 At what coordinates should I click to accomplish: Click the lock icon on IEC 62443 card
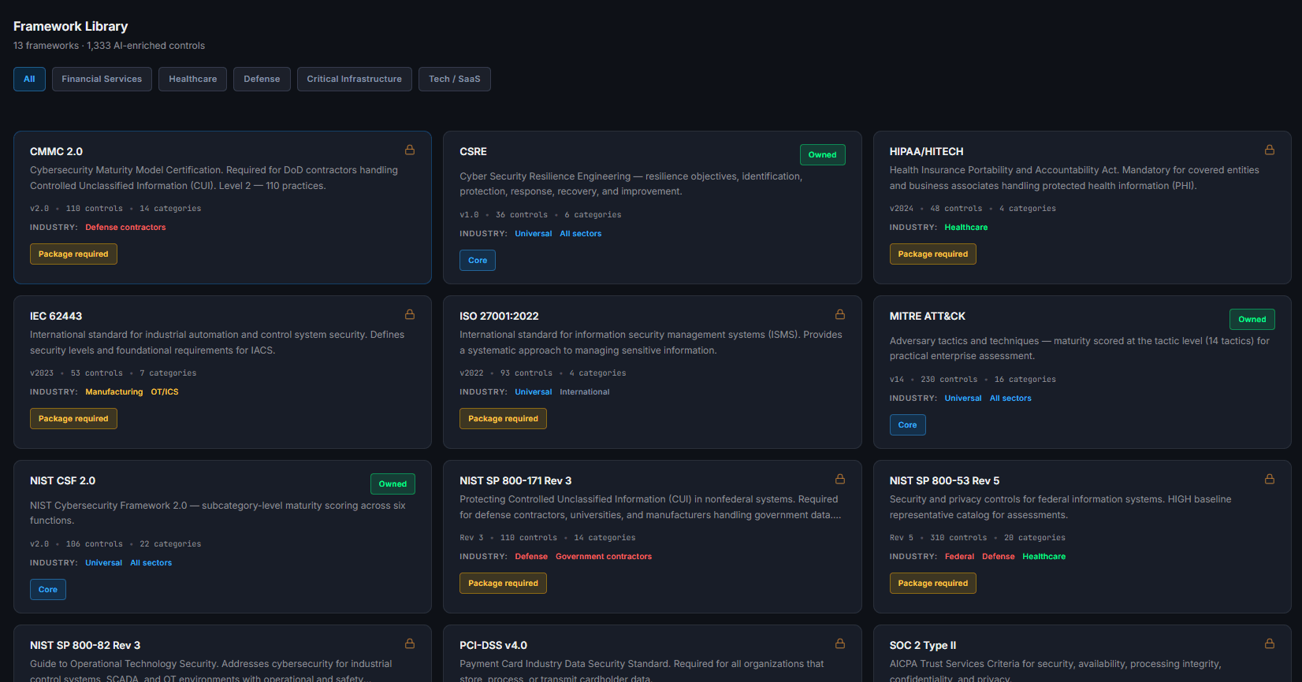410,314
